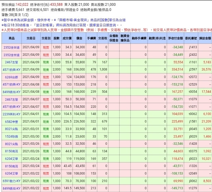Viewport: 212px width, 192px height.
Task: Click order number j2597
Action: click(x=193, y=69)
